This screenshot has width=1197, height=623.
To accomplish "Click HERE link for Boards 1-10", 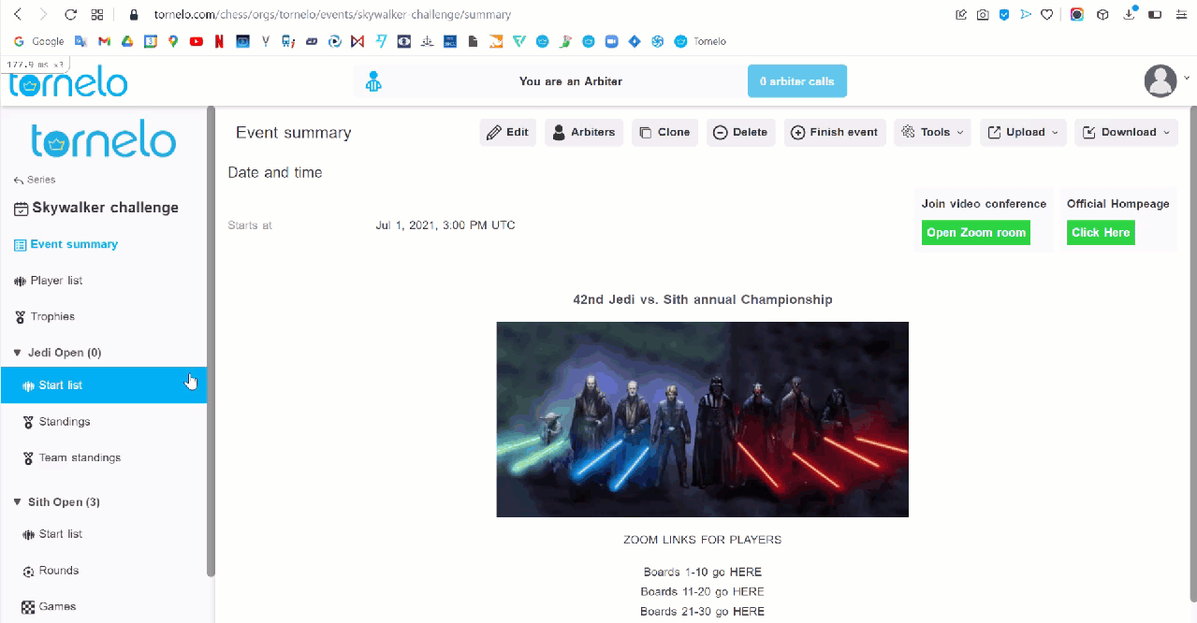I will point(747,572).
